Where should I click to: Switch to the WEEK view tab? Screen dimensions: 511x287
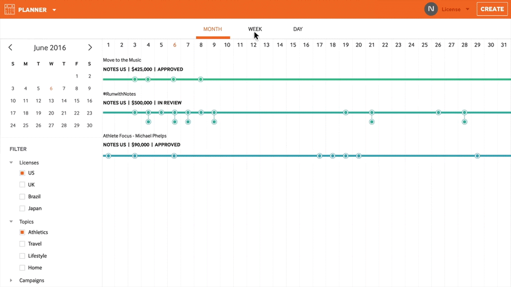pos(255,29)
